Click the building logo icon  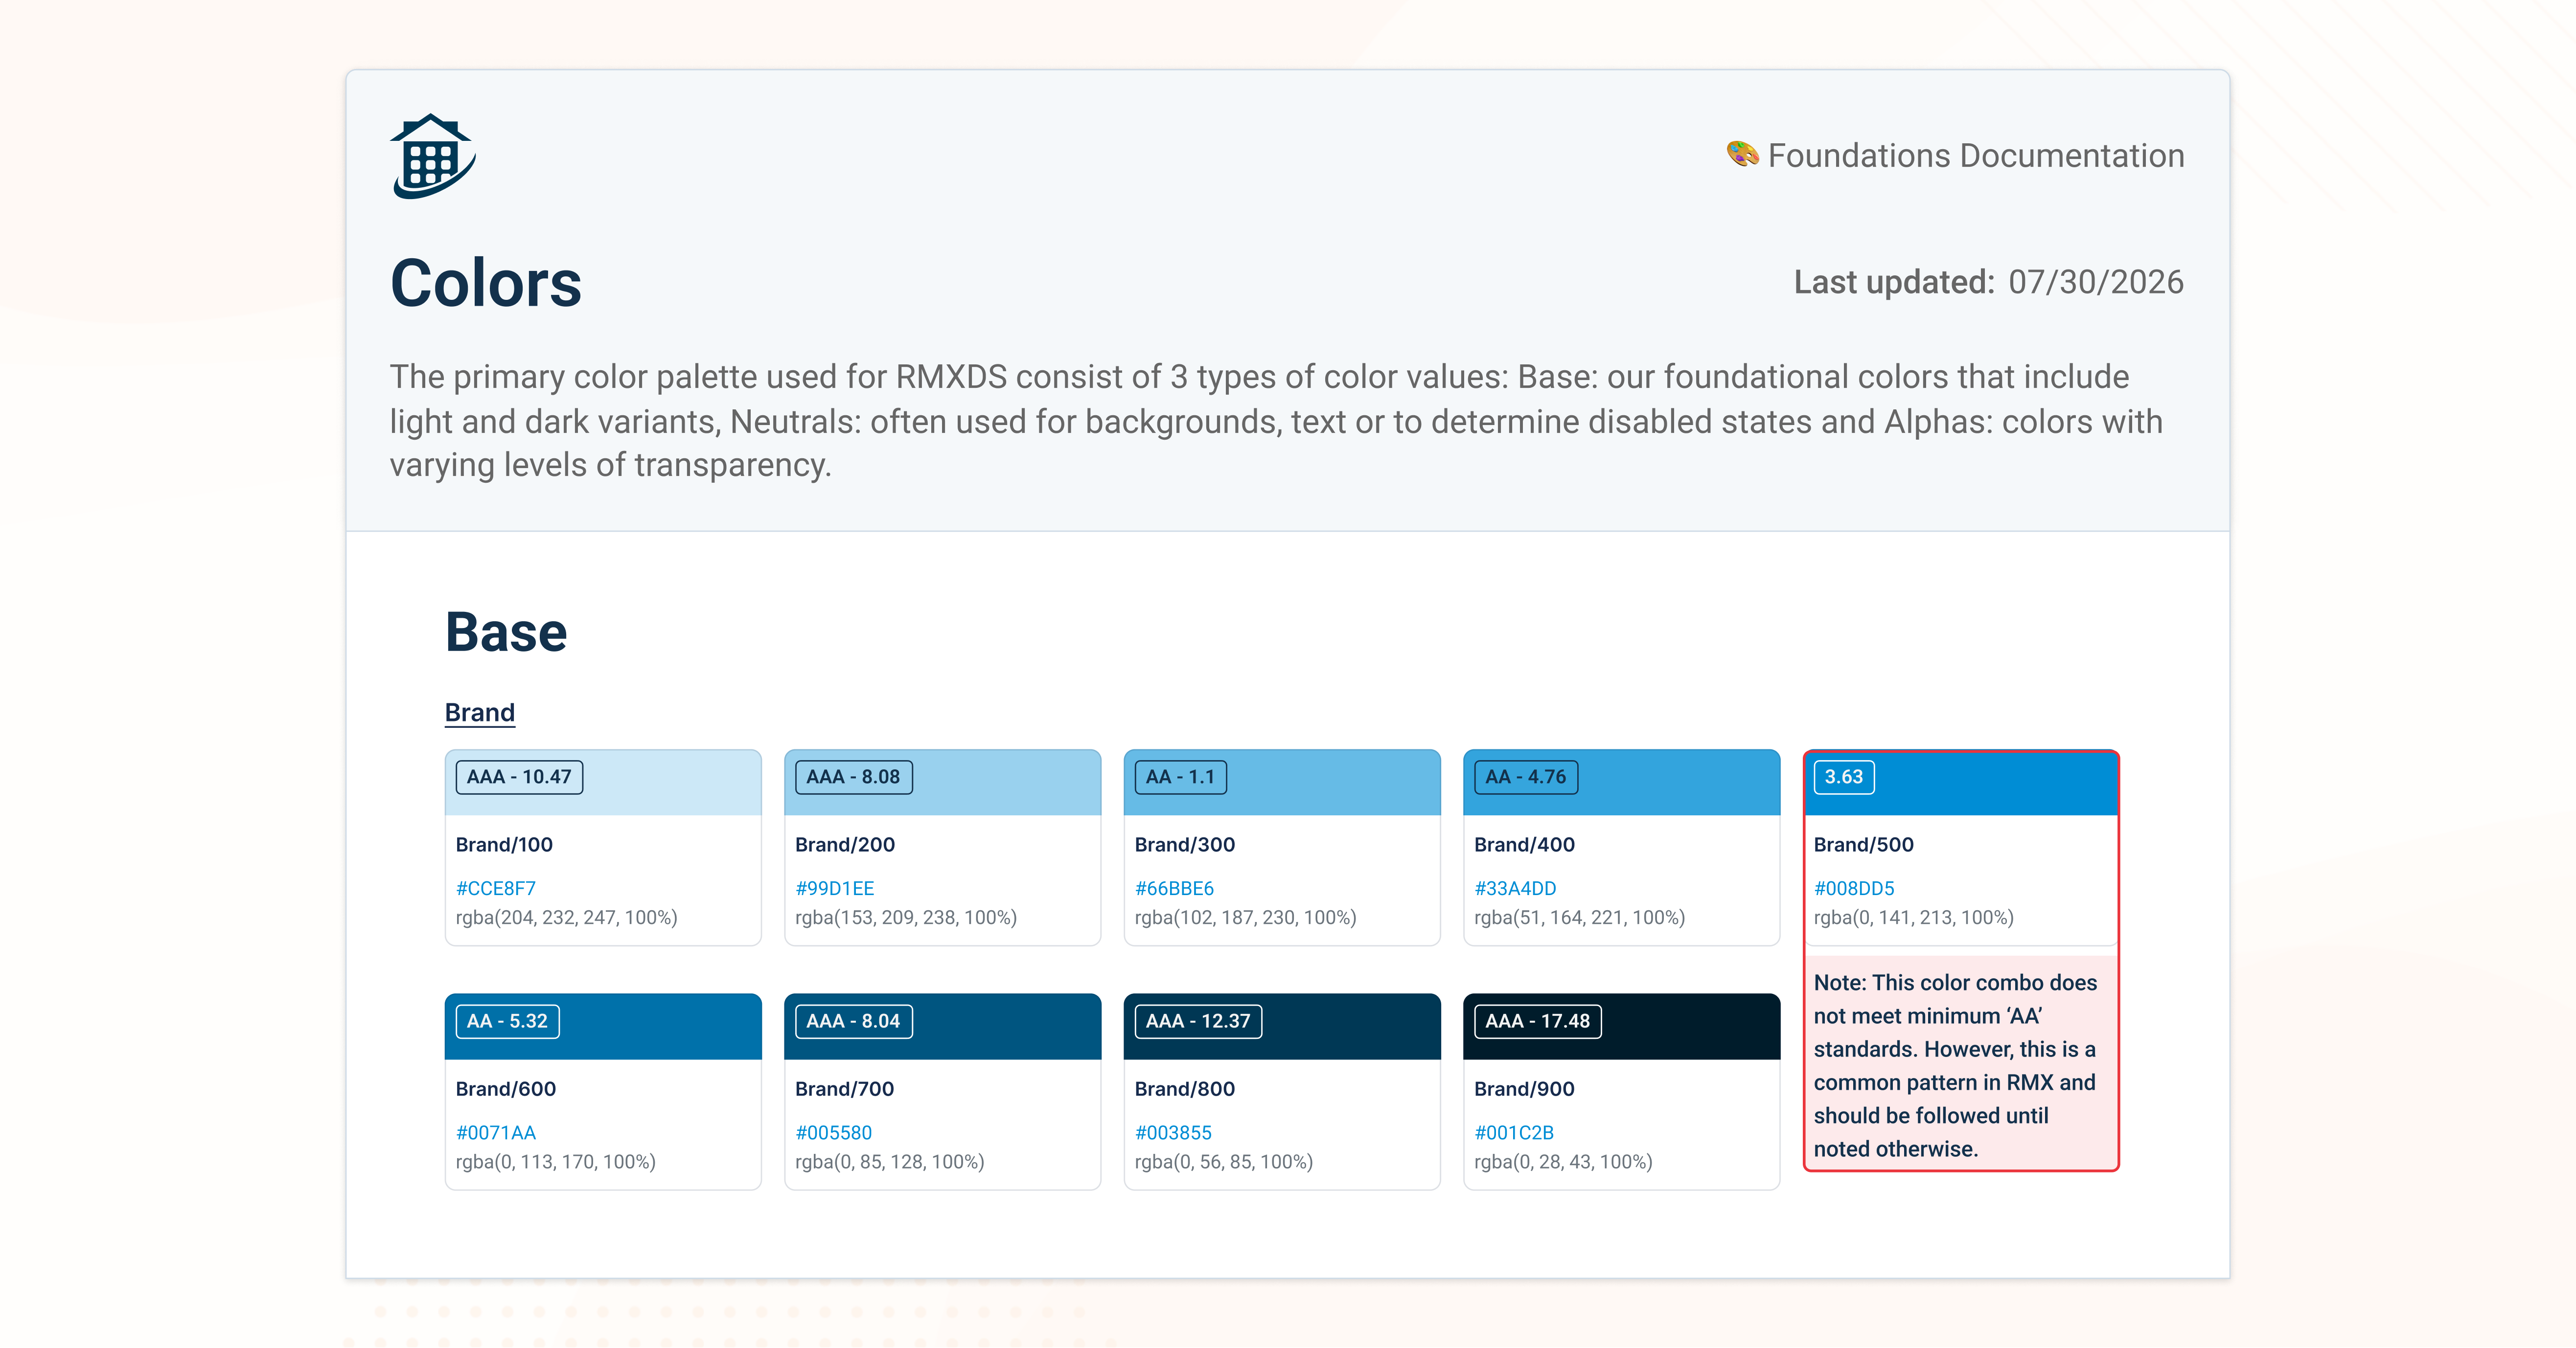(433, 156)
